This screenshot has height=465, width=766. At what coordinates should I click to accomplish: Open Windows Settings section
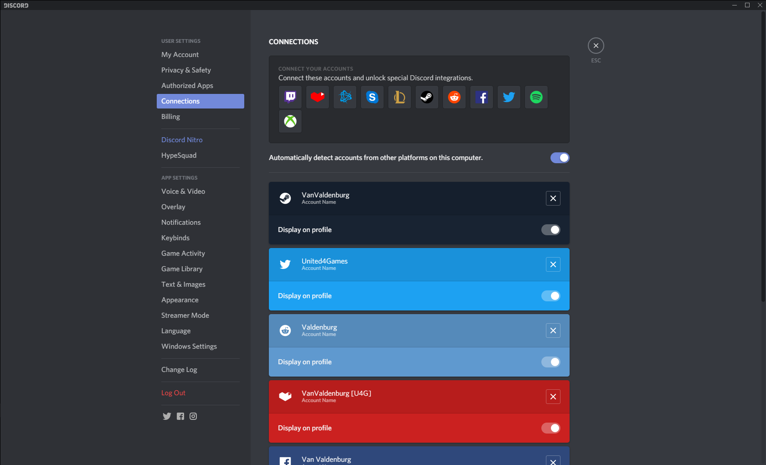point(200,346)
